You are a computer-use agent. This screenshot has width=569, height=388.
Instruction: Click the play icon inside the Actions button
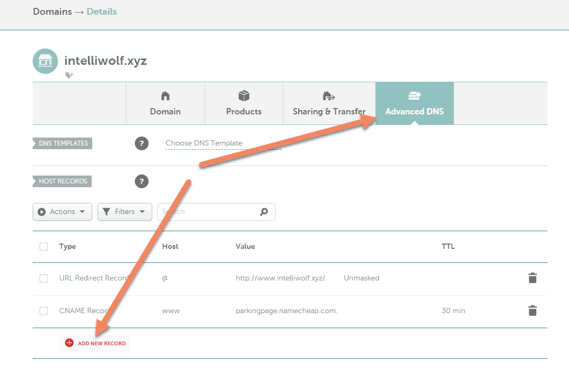coord(43,211)
